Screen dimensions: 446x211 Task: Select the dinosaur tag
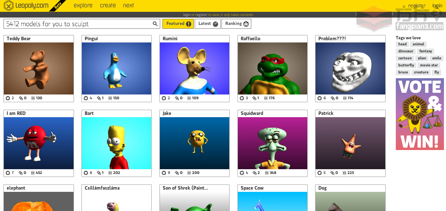click(406, 51)
